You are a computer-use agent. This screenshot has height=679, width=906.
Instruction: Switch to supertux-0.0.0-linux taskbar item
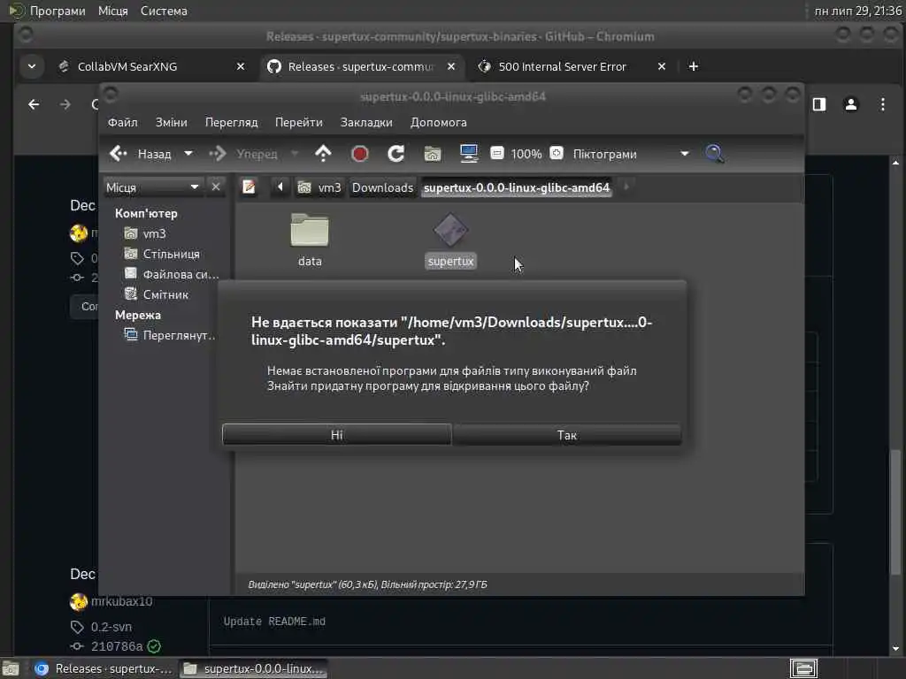click(x=253, y=668)
